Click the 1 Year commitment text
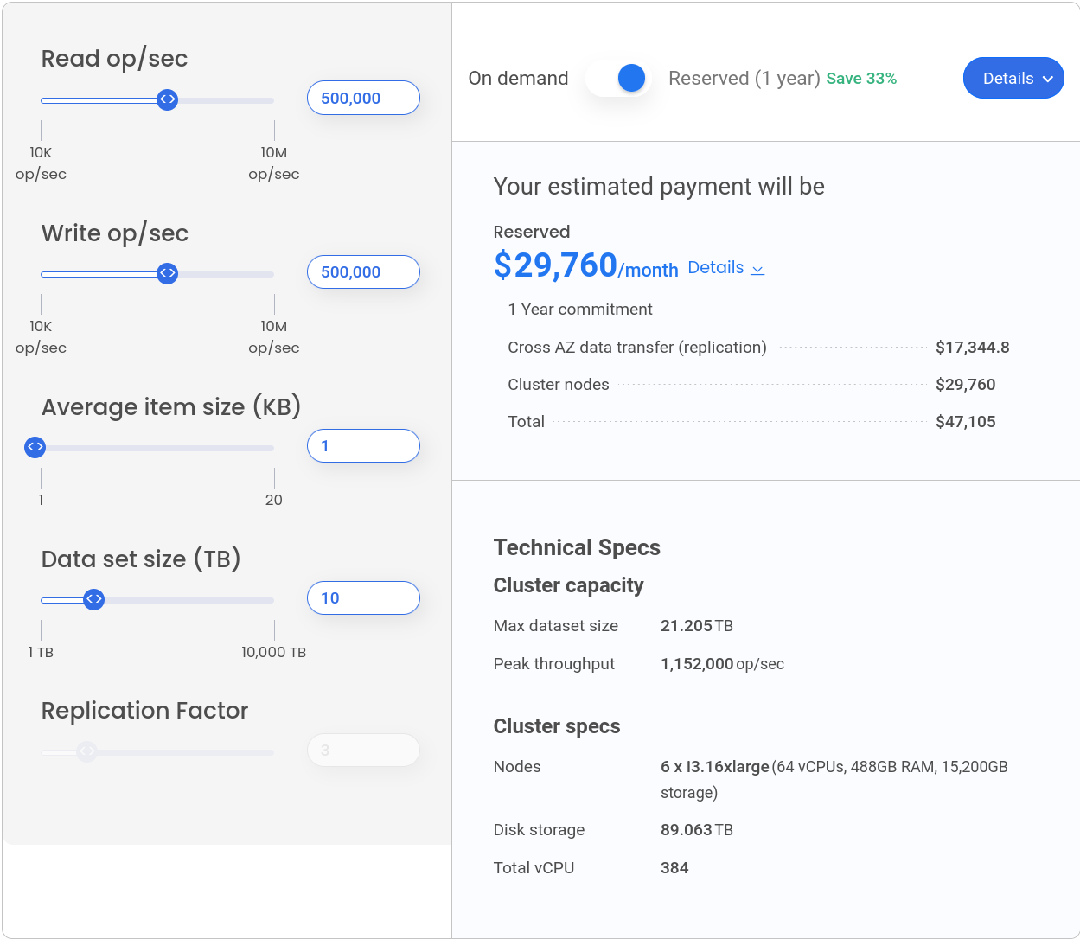Image resolution: width=1080 pixels, height=939 pixels. [580, 310]
